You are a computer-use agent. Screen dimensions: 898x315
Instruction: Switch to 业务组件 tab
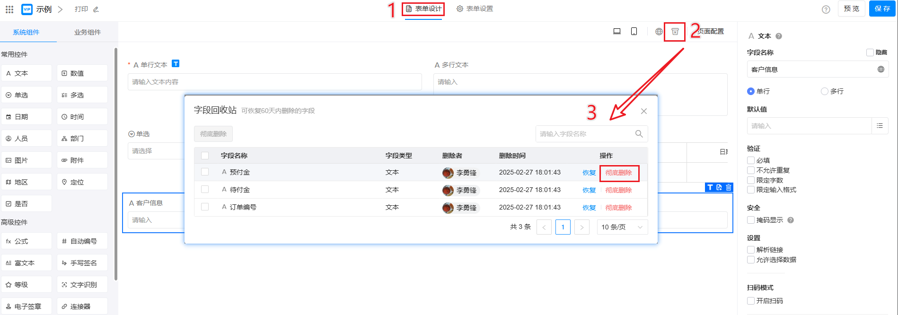(88, 32)
